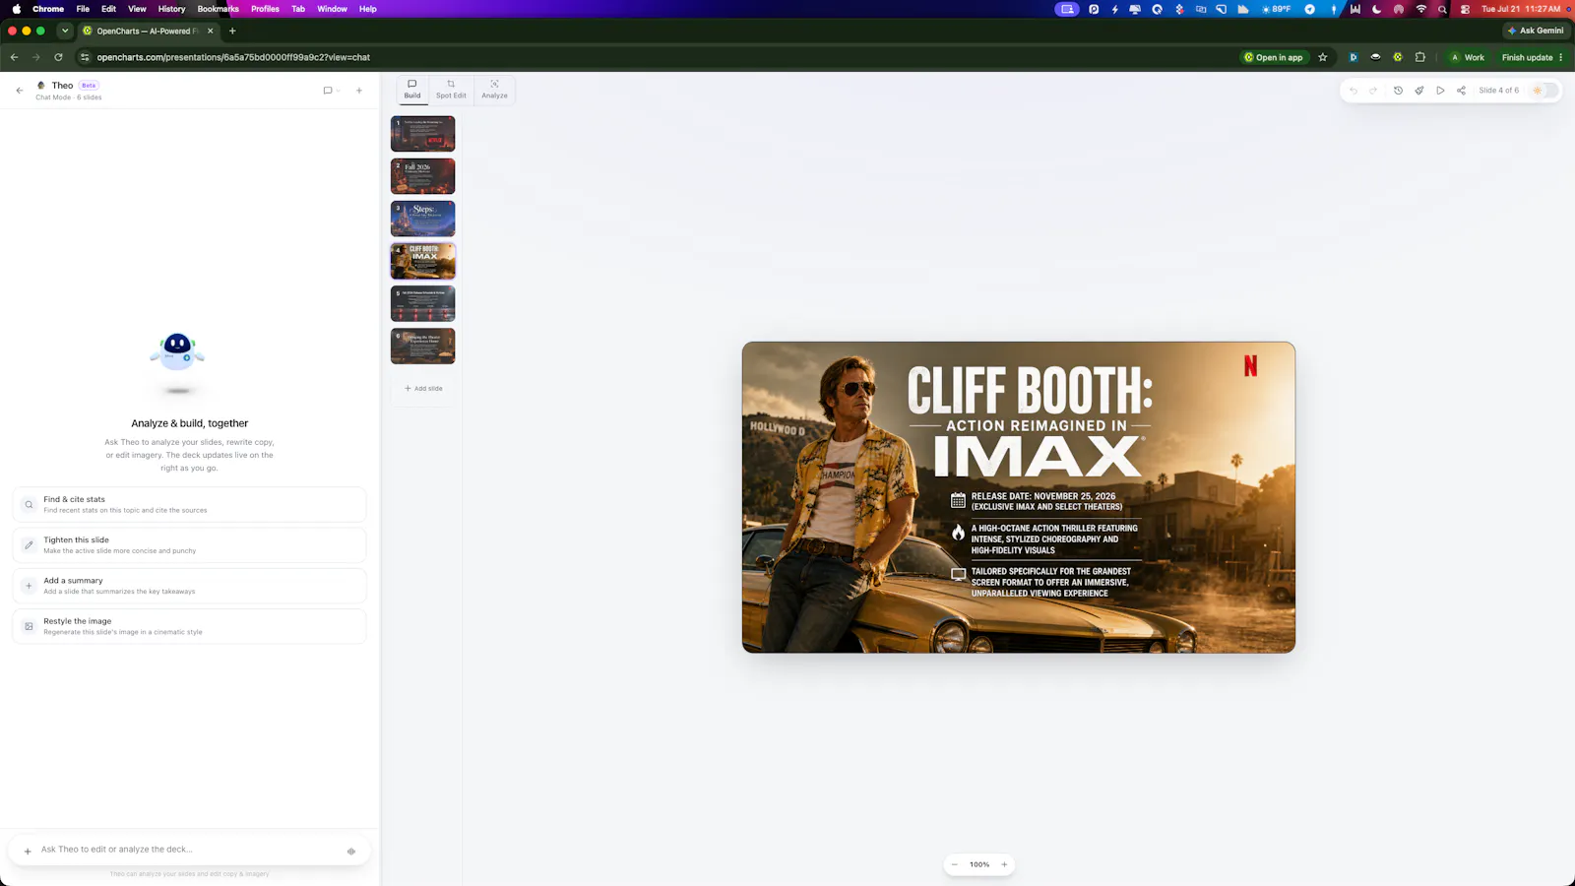Open the Extensions puzzle icon
The image size is (1575, 886).
click(1419, 57)
